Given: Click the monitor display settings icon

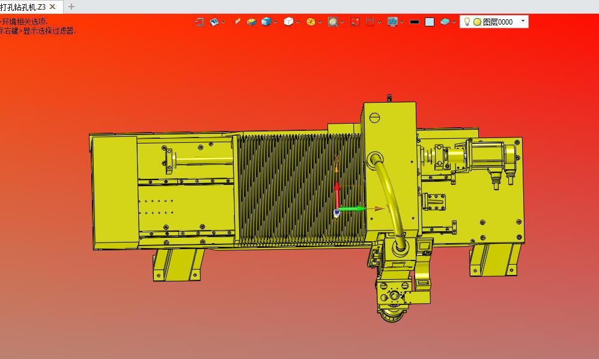Looking at the screenshot, I should 393,22.
